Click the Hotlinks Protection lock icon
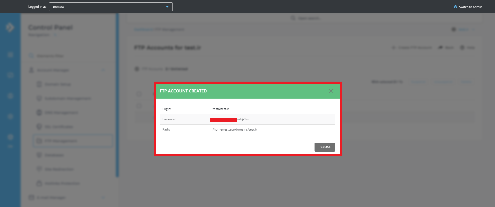 [39, 183]
